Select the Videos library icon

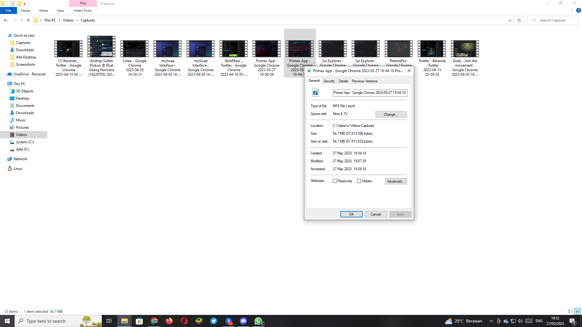pyautogui.click(x=12, y=135)
